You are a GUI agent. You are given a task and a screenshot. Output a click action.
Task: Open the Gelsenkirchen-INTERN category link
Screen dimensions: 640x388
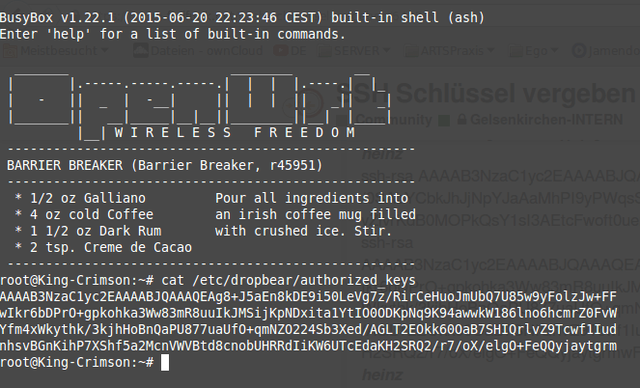(546, 120)
